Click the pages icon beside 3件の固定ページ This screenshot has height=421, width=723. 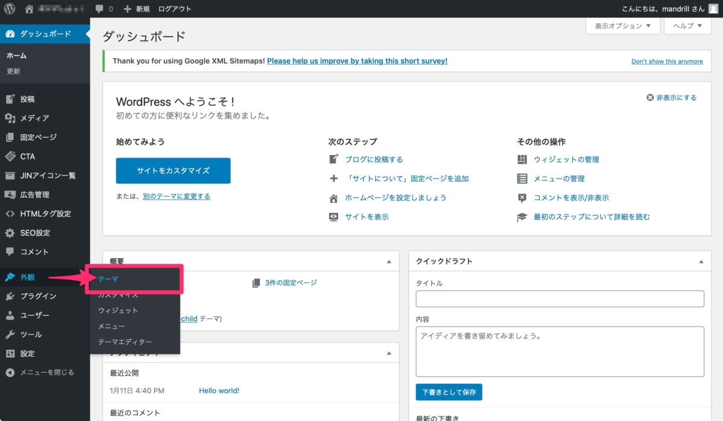click(x=257, y=283)
